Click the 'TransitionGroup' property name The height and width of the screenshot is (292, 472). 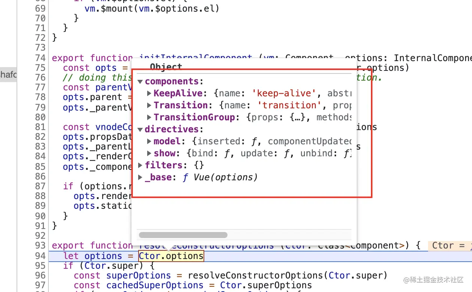point(194,117)
